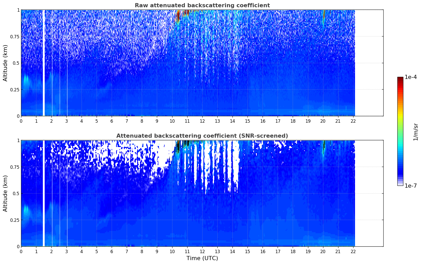The image size is (421, 264).
Task: Click hour 18 tick label on the bottom plot's time axis
Action: (293, 251)
